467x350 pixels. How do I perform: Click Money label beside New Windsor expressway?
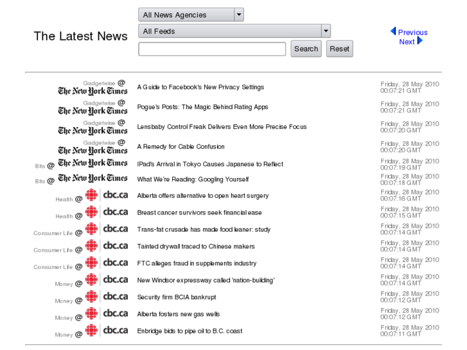[x=64, y=284]
